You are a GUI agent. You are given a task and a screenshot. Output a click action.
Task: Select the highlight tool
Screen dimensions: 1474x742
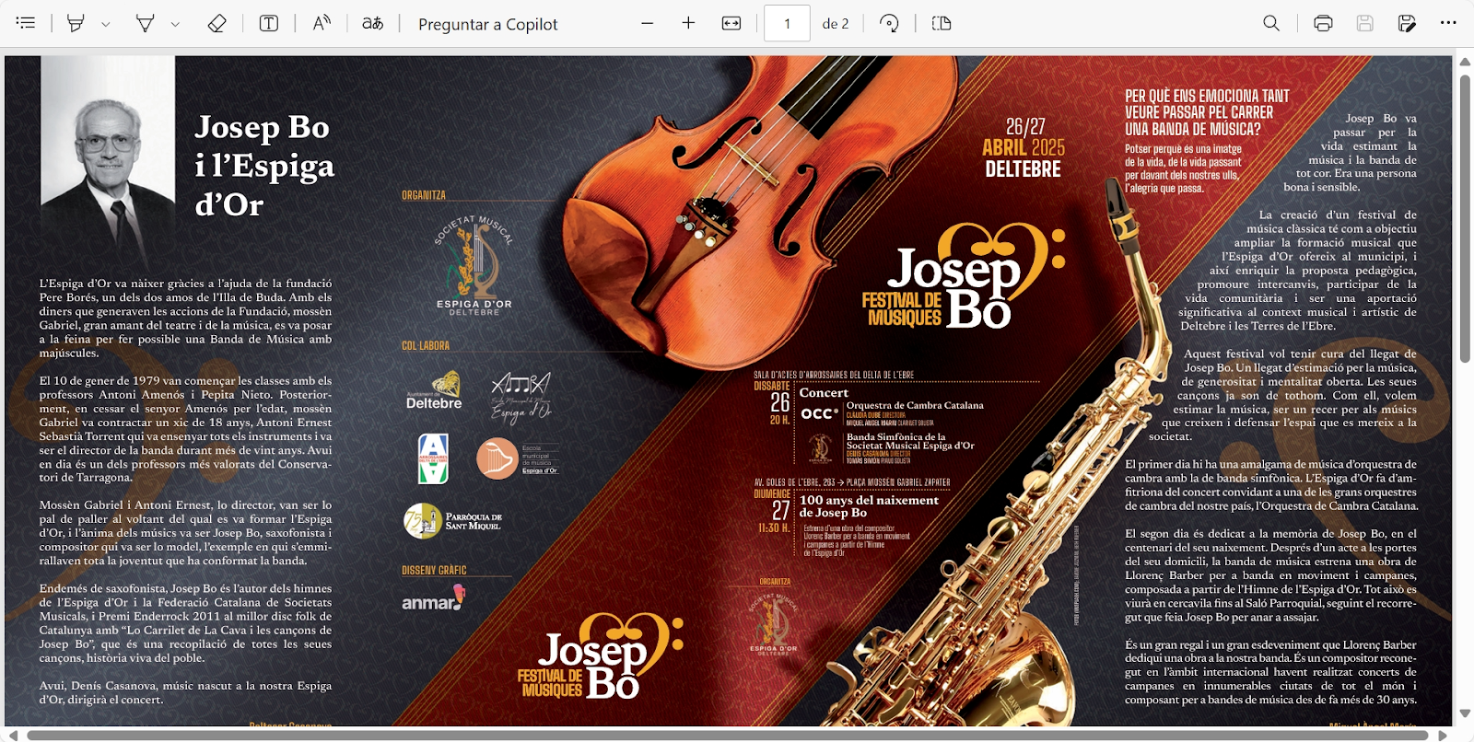click(76, 23)
